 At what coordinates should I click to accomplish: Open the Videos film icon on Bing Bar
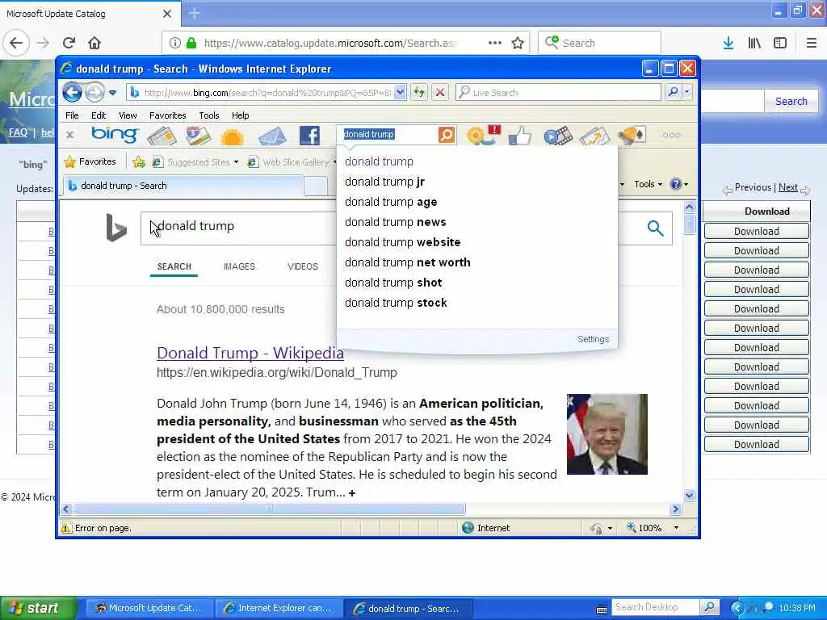(558, 136)
